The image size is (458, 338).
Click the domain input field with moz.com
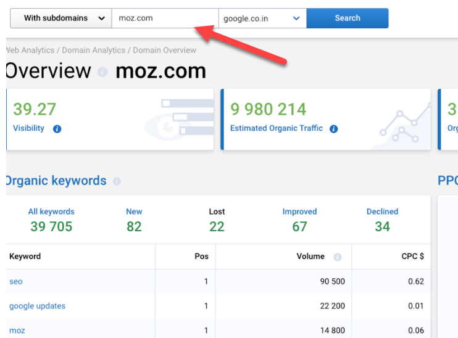(165, 18)
